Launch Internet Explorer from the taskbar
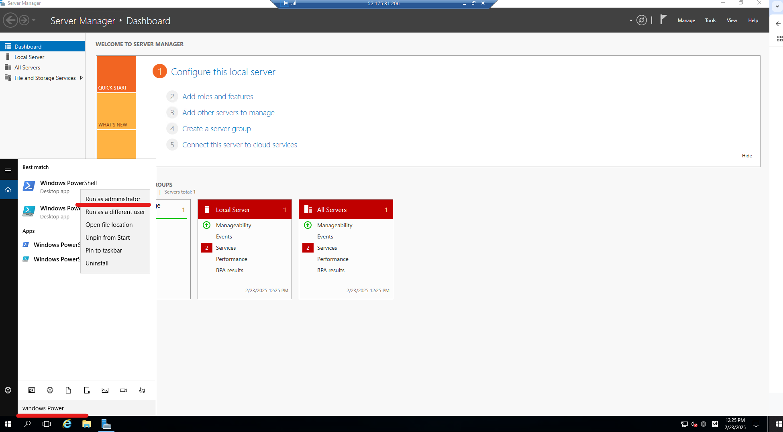Screen dimensions: 783x432 pos(67,424)
